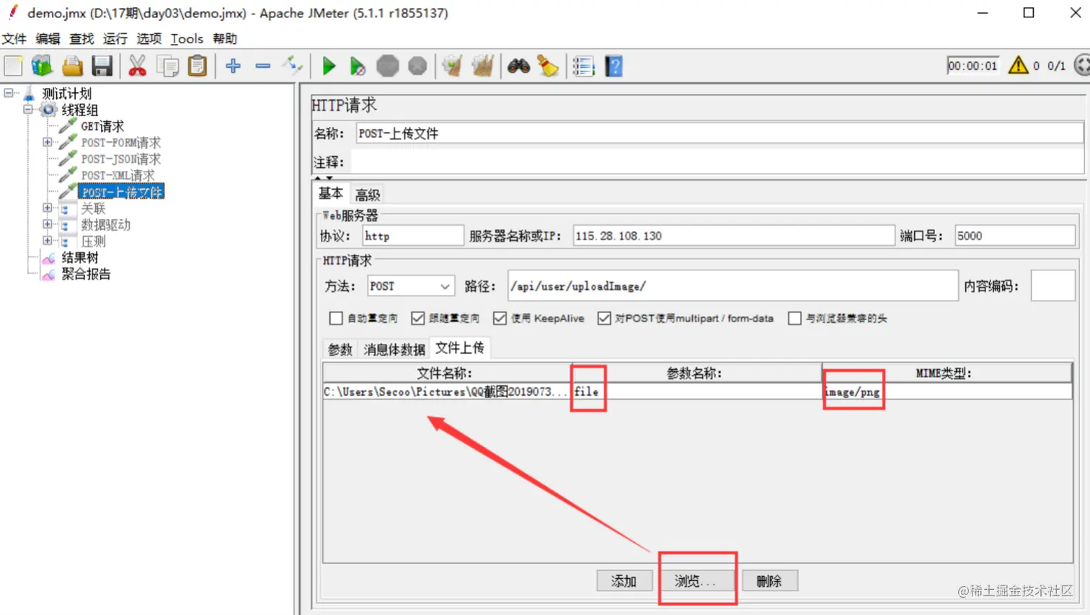
Task: Click the Clear results broom icon
Action: [x=452, y=66]
